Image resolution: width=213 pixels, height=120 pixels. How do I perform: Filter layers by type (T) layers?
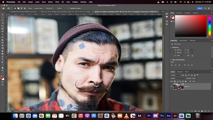[x=189, y=75]
